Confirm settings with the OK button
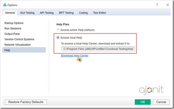The height and width of the screenshot is (109, 174). coord(143,102)
